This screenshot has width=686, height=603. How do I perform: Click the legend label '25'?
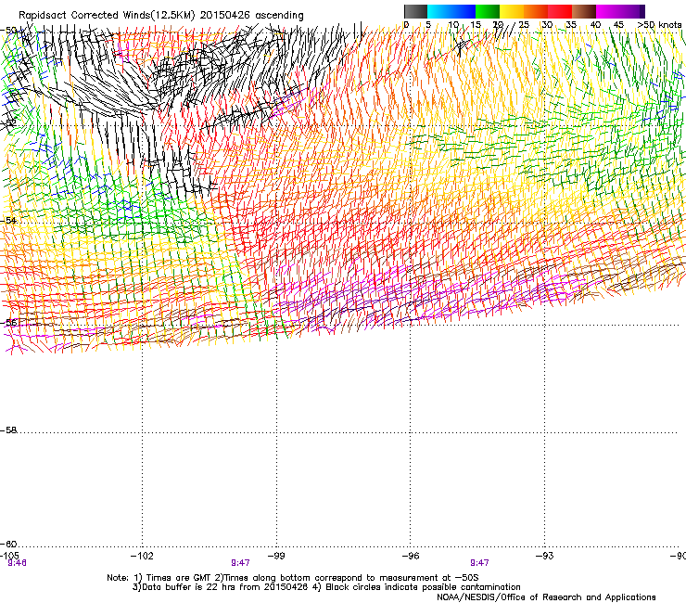pos(524,24)
